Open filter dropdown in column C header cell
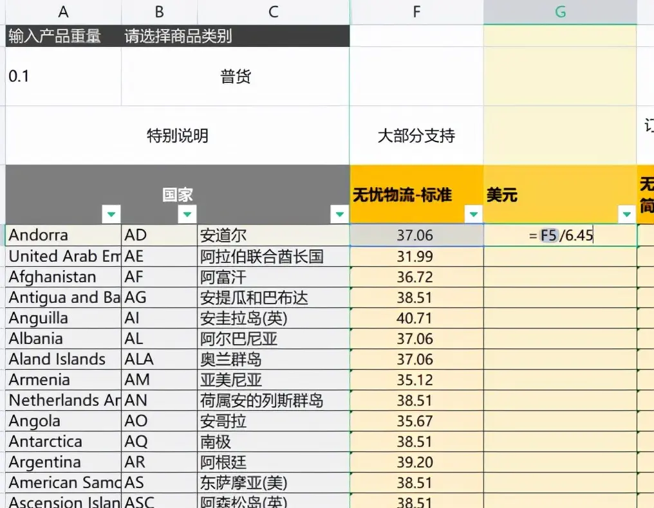 pos(339,214)
